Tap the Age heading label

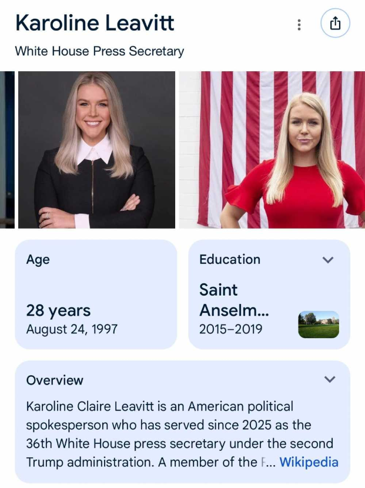click(x=38, y=260)
